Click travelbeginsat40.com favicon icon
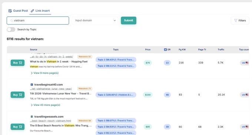The height and width of the screenshot is (135, 252). click(31, 84)
